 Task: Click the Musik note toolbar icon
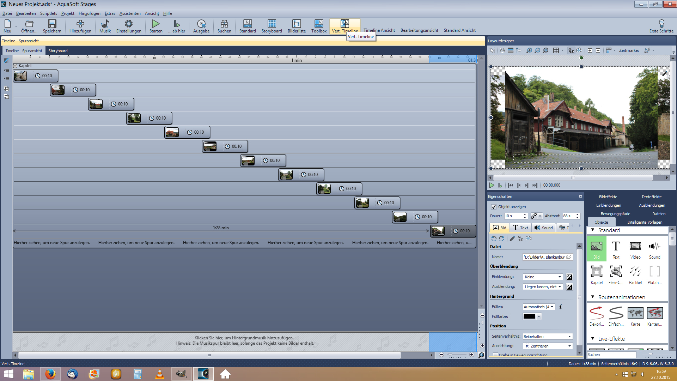(x=105, y=24)
